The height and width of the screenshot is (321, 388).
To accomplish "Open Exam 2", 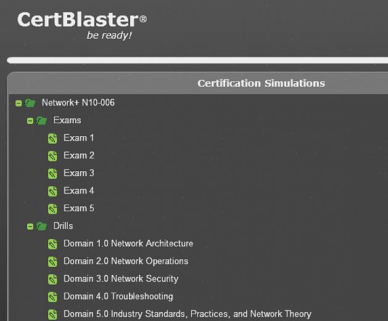I will (79, 155).
